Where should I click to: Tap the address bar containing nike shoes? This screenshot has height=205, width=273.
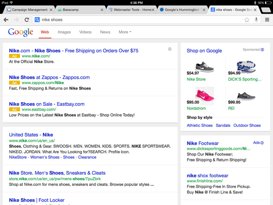[146, 20]
